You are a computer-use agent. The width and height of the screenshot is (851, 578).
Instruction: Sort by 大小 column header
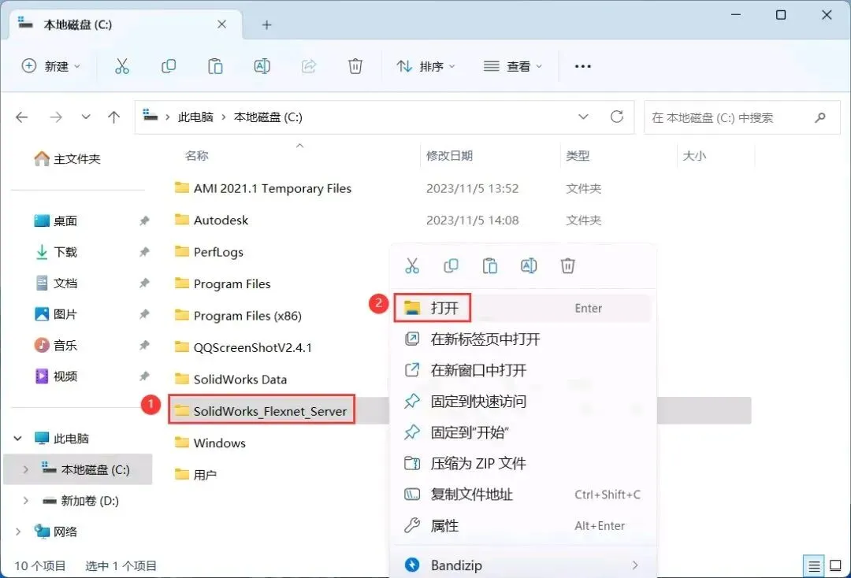(x=694, y=156)
